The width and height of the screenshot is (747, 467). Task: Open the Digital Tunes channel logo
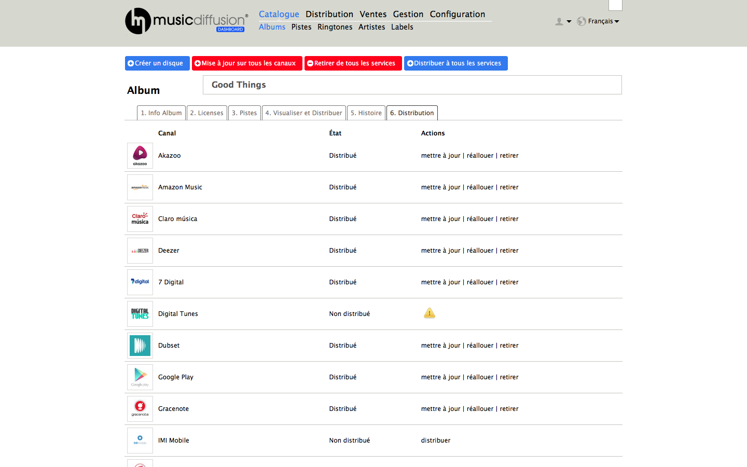[x=140, y=314]
